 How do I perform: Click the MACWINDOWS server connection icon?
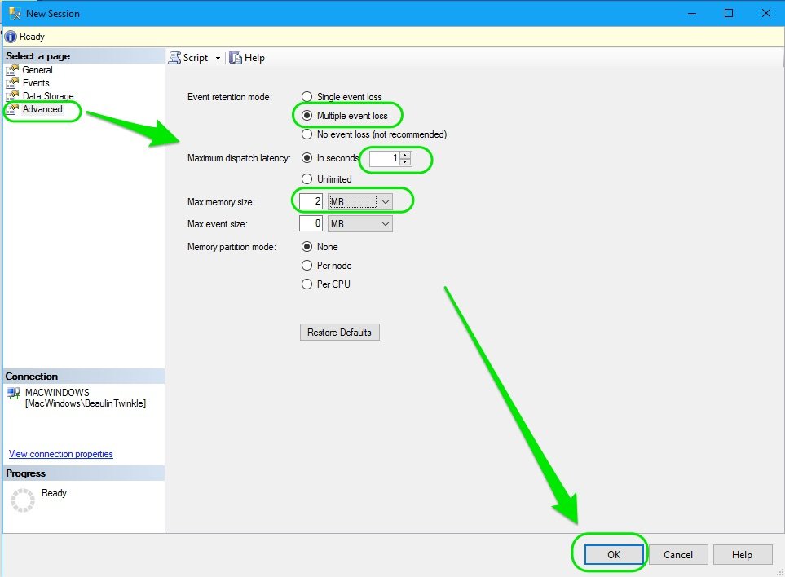[x=14, y=393]
